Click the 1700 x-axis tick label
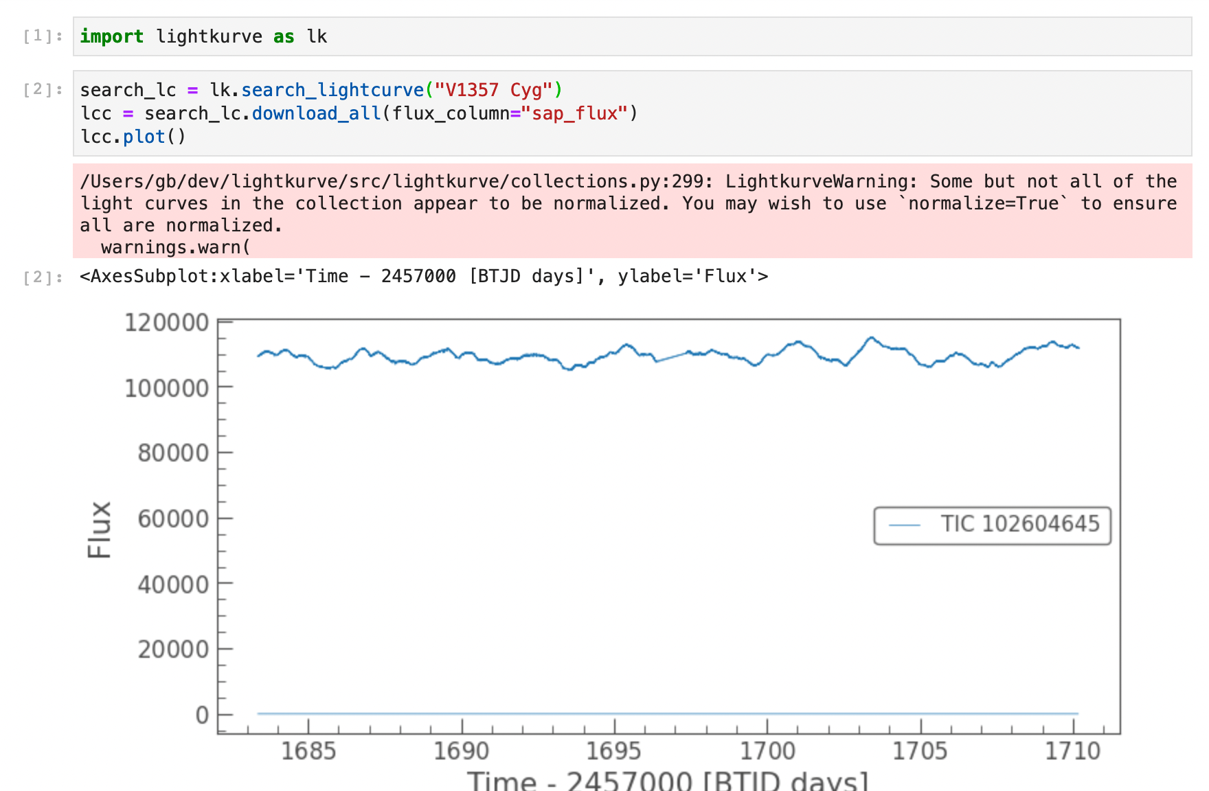1209x791 pixels. (767, 751)
